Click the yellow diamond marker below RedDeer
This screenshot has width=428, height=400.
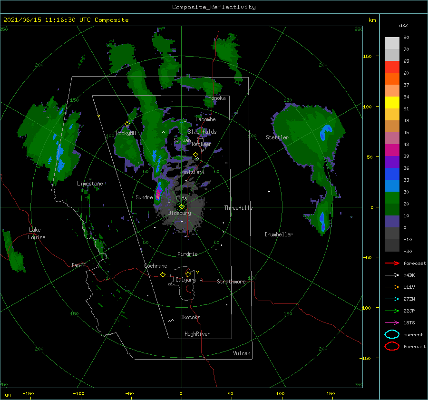(195, 155)
